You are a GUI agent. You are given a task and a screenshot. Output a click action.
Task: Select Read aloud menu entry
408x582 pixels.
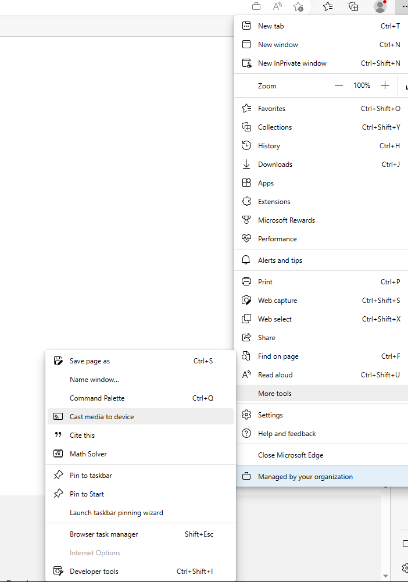click(321, 374)
